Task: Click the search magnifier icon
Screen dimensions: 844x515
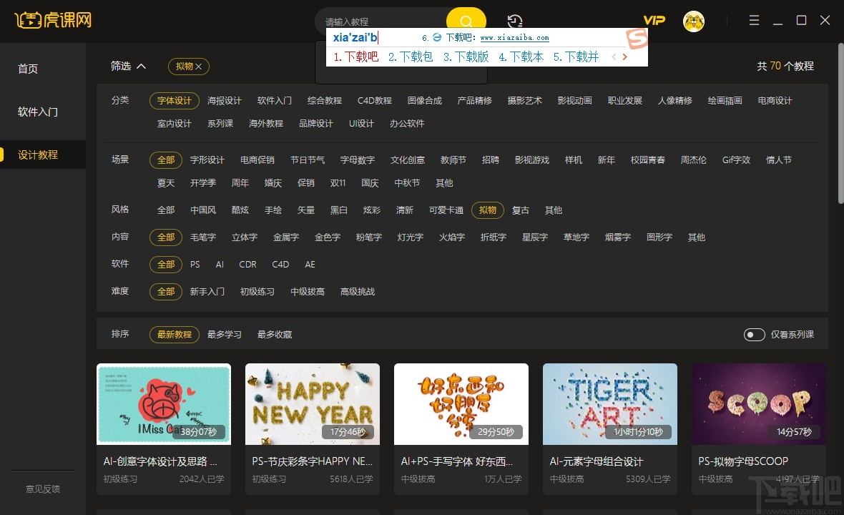Action: tap(466, 21)
